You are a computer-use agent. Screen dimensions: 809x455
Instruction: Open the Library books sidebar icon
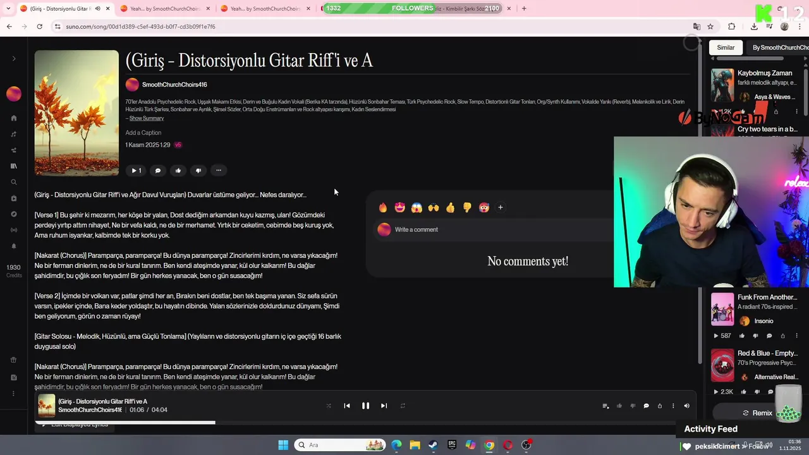[x=14, y=166]
